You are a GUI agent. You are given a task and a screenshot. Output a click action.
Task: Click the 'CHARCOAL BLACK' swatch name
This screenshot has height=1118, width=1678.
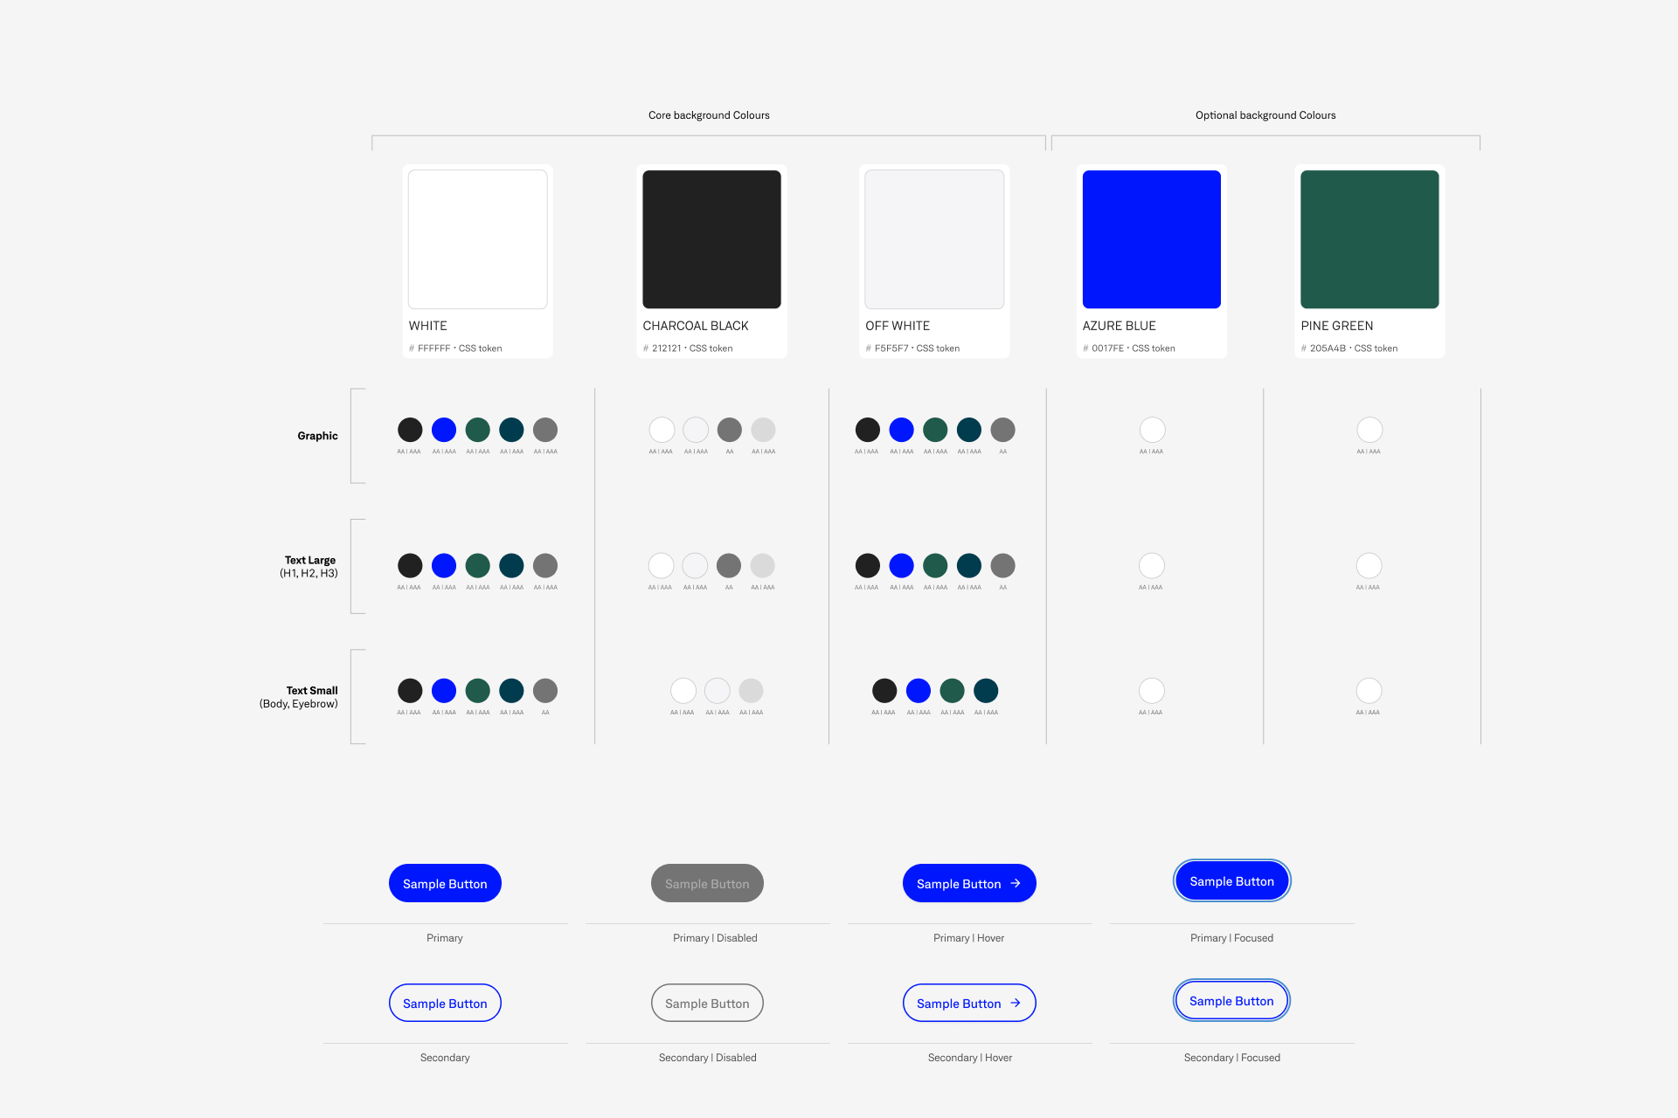tap(696, 326)
